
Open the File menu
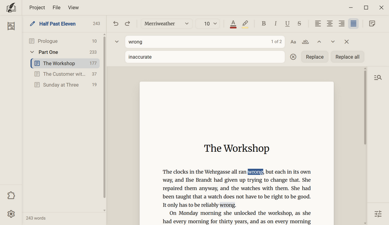point(56,7)
